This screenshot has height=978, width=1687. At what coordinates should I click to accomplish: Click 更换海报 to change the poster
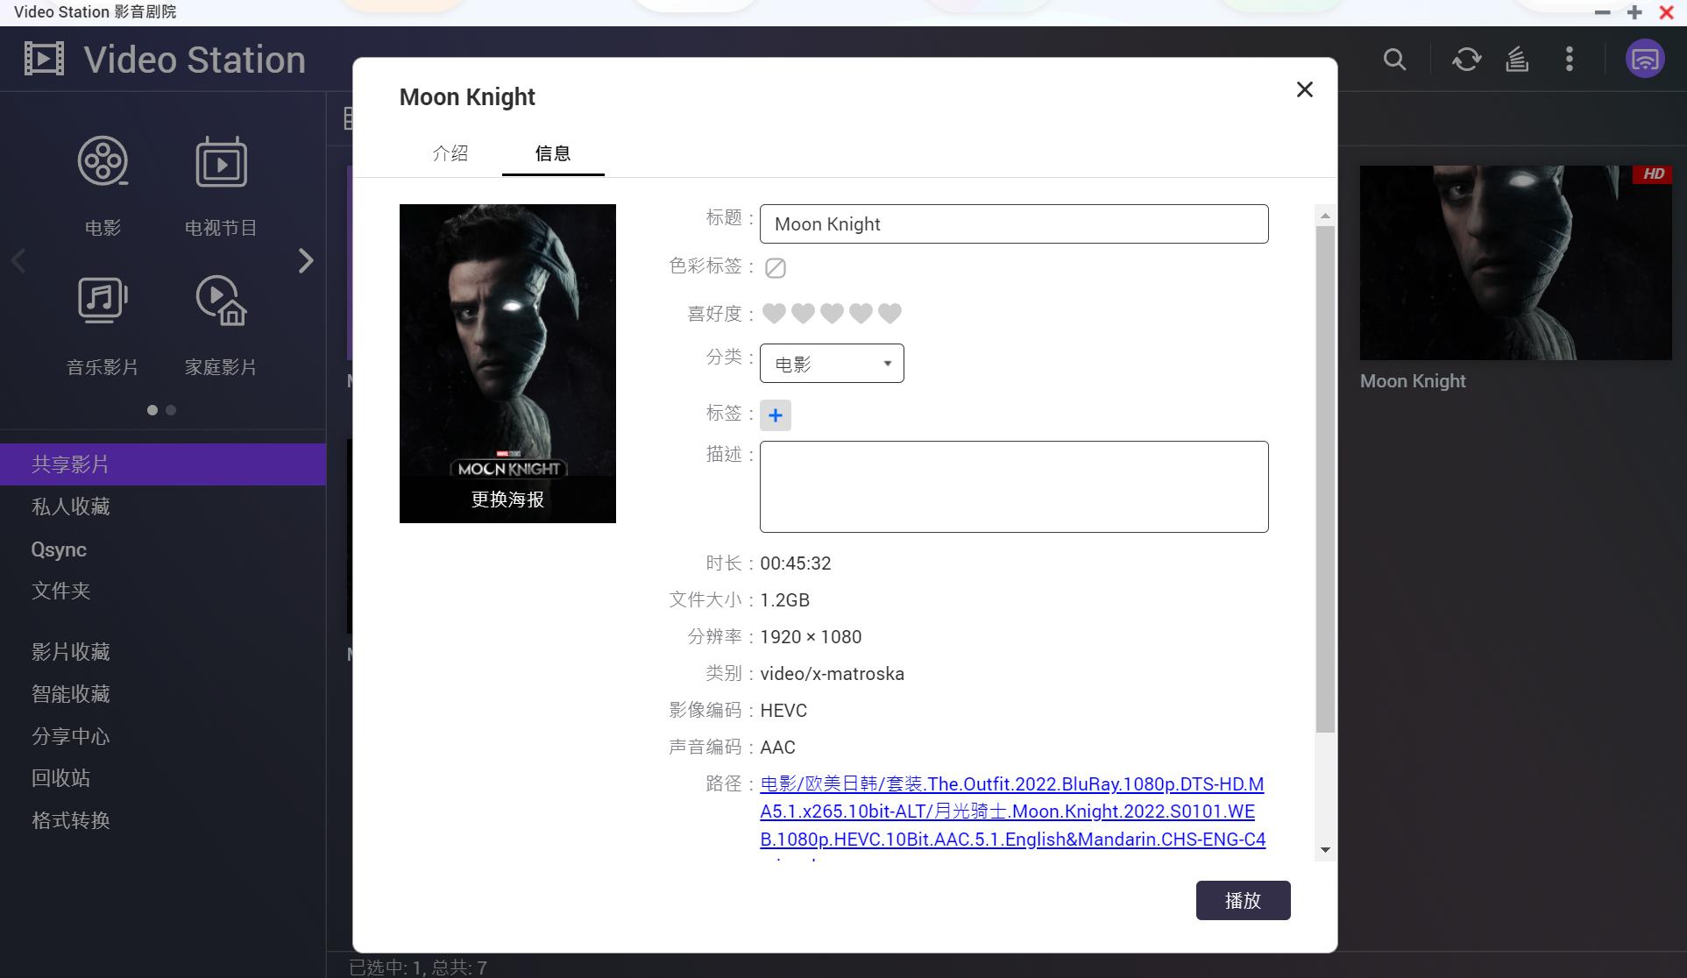click(x=507, y=500)
